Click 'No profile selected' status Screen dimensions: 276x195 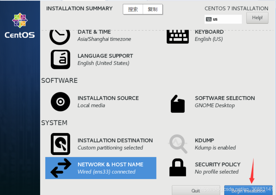[x=217, y=172]
